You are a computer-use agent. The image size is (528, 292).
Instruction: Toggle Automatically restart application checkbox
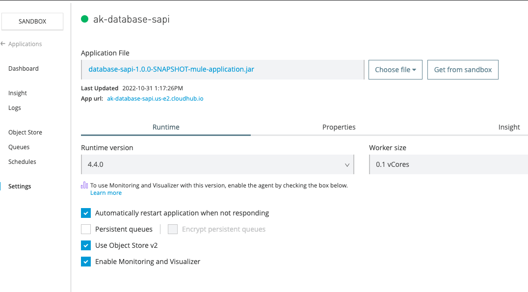[x=86, y=213]
